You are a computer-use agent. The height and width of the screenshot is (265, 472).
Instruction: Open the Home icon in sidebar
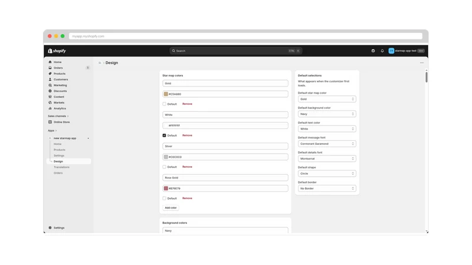tap(50, 62)
